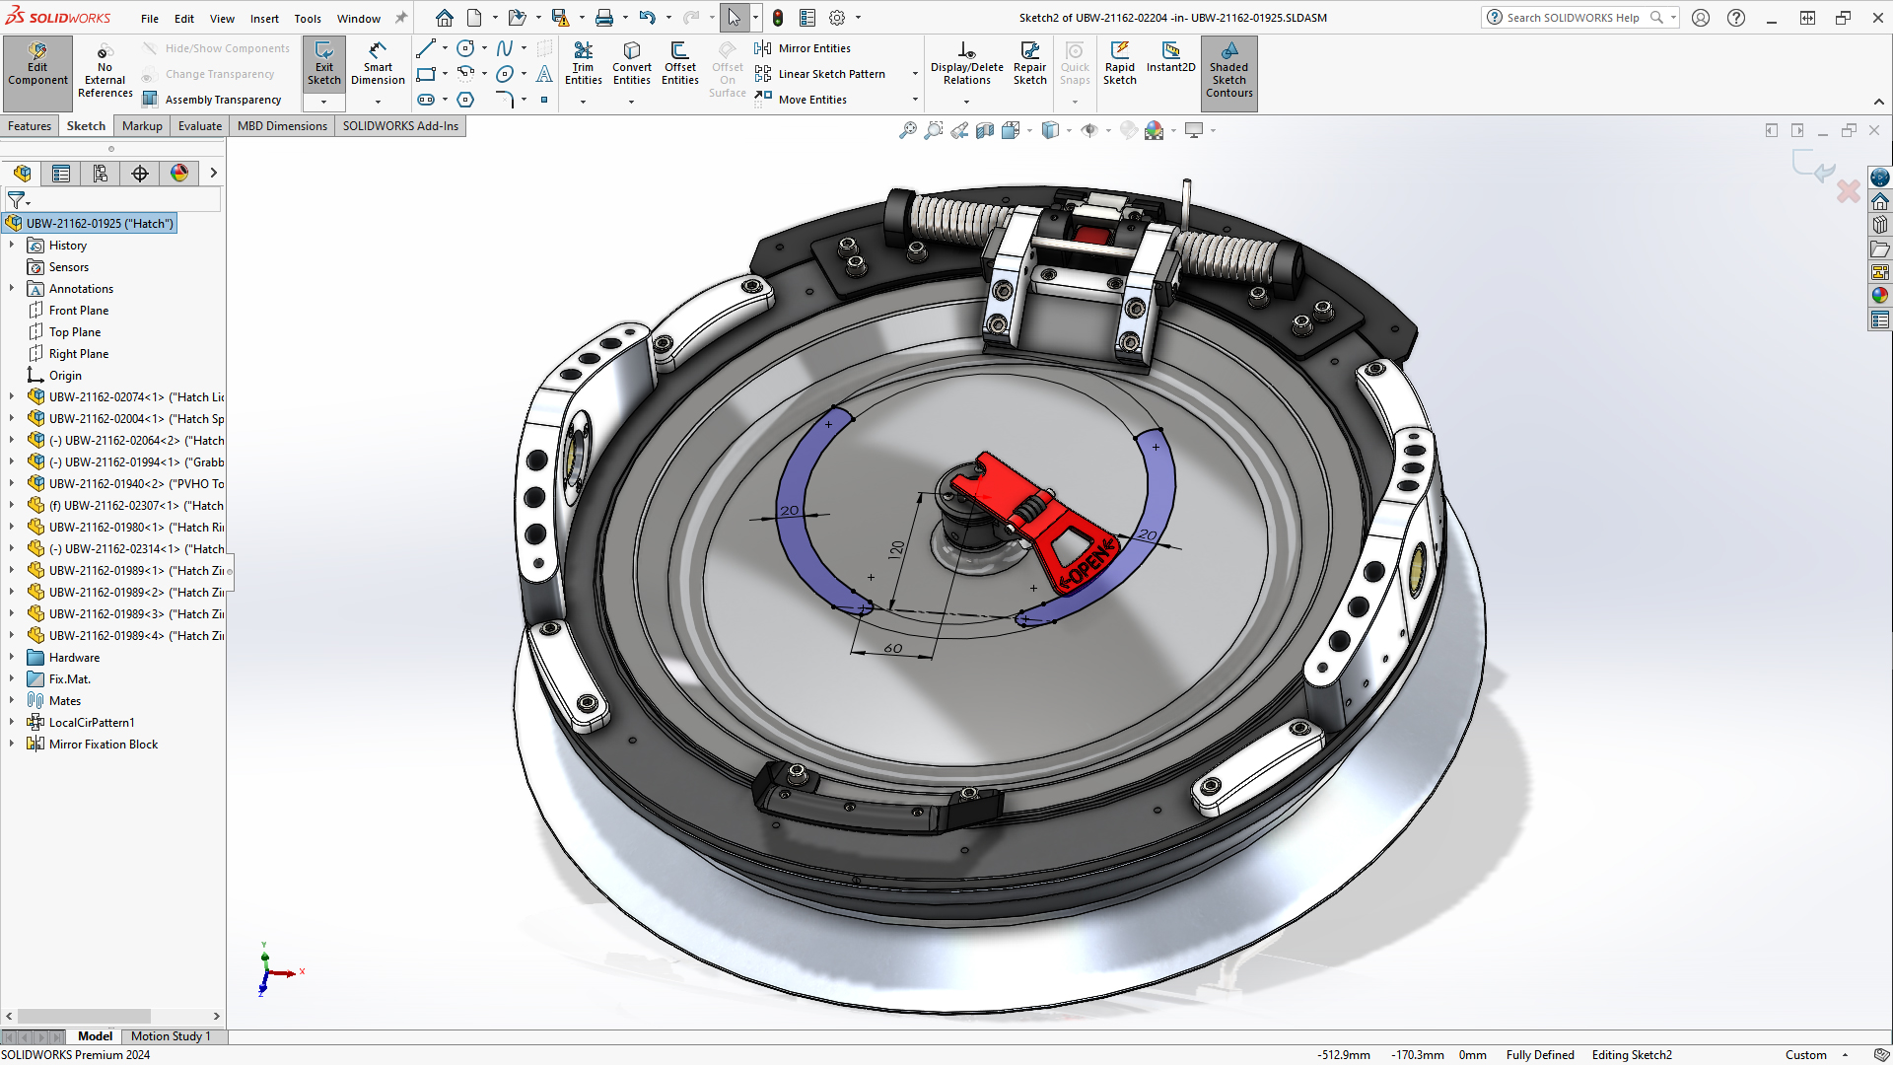1893x1065 pixels.
Task: Select the Sketch Fillet tool
Action: 505,100
